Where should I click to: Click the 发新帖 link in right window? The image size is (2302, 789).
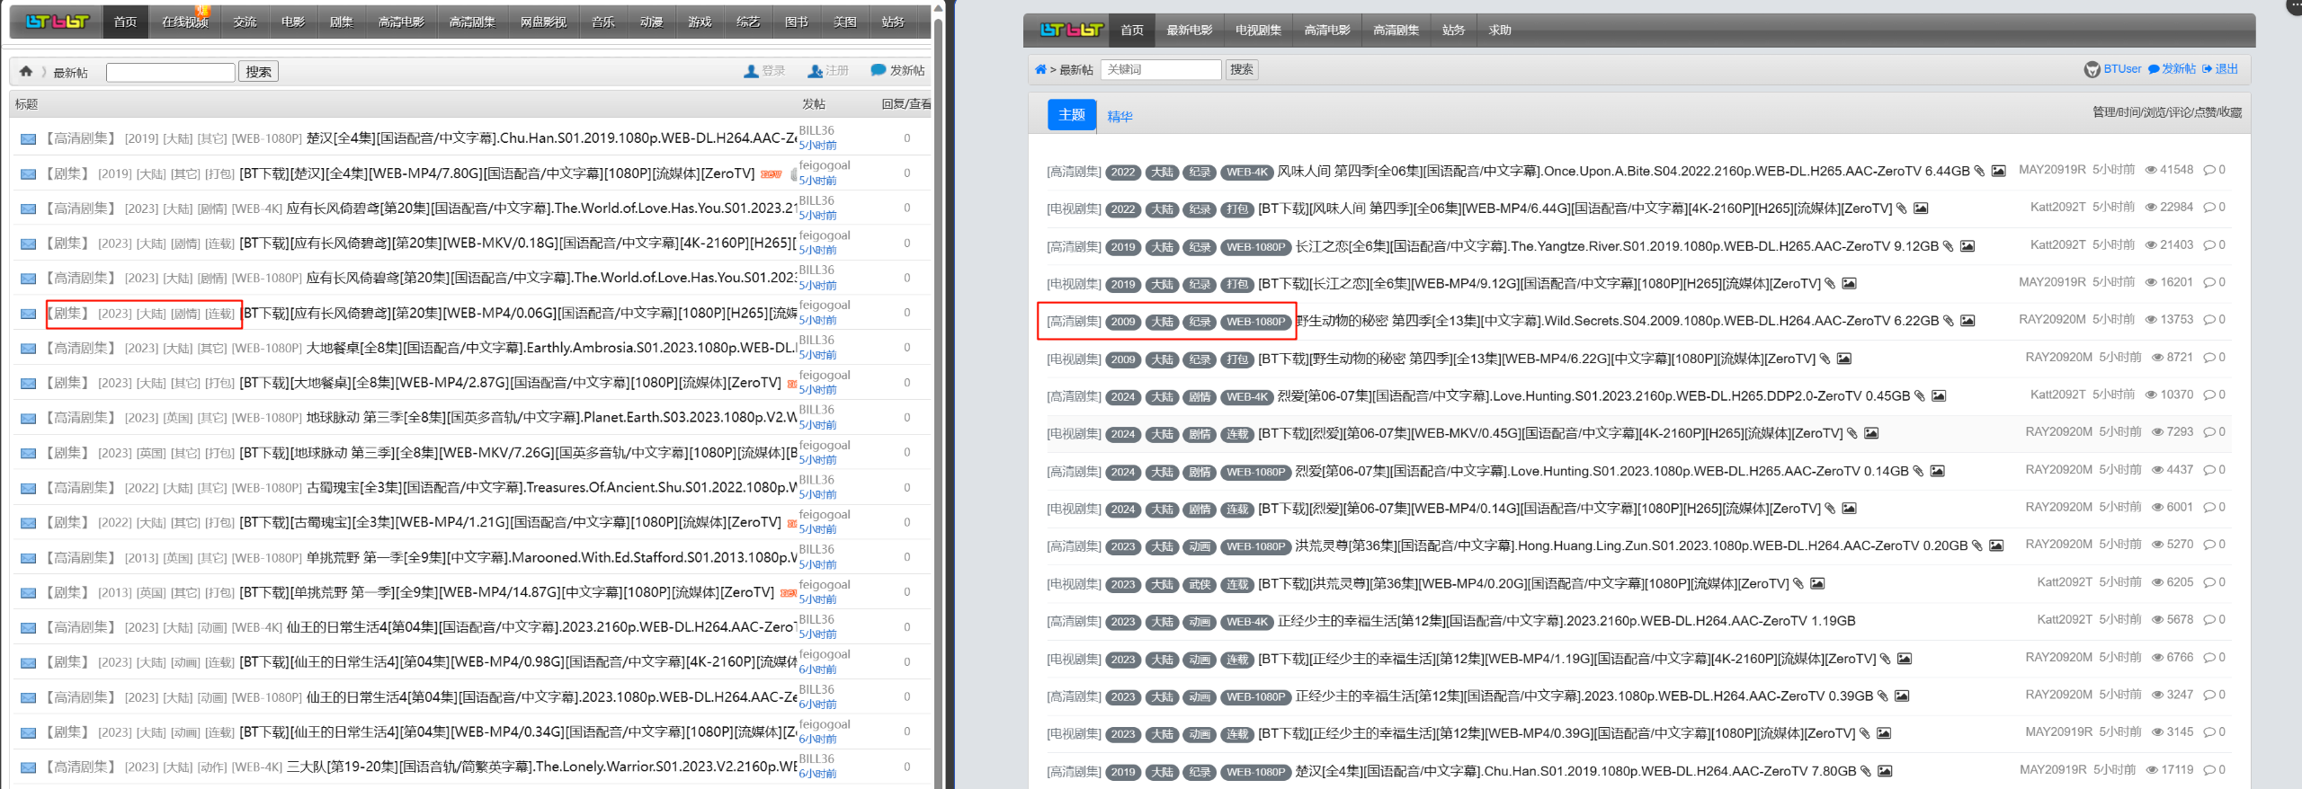pyautogui.click(x=2179, y=69)
